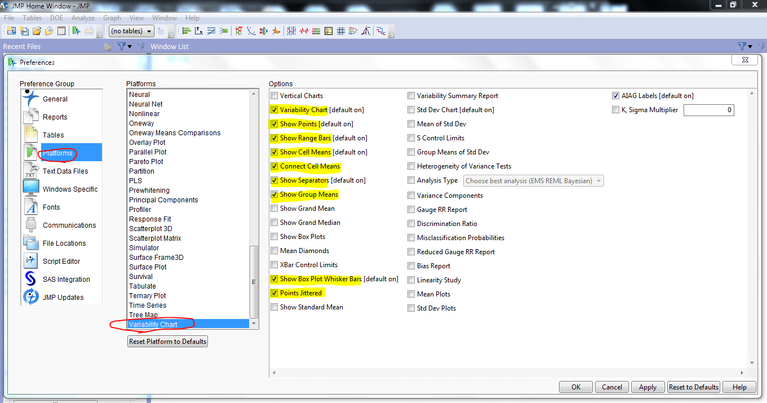Open dropdown arrow beside Window List filter
The height and width of the screenshot is (403, 767).
point(750,46)
